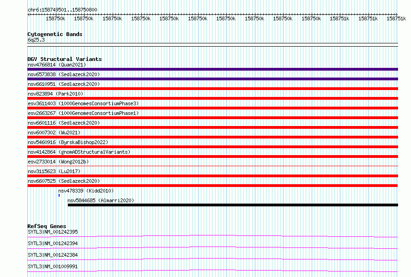The height and width of the screenshot is (277, 411).
Task: Open variant label nsv6007302 (Wu2021)
Action: (x=54, y=132)
